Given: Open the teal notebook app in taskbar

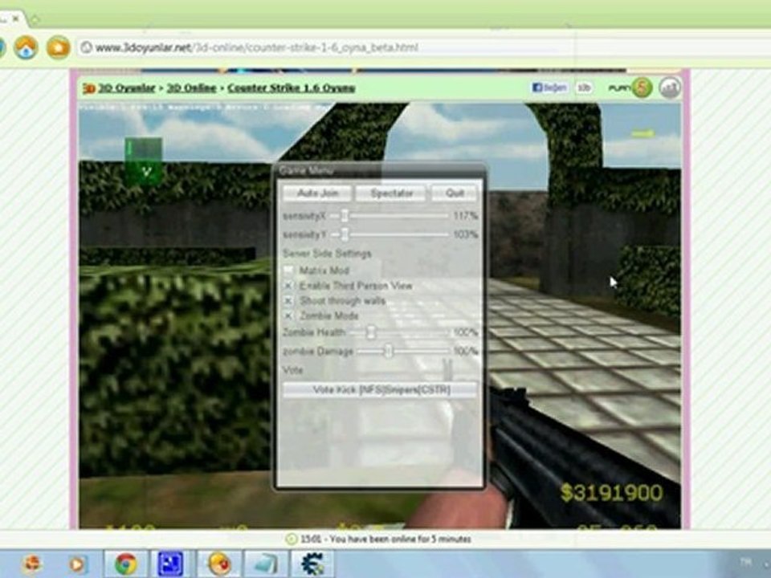Looking at the screenshot, I should (x=266, y=564).
